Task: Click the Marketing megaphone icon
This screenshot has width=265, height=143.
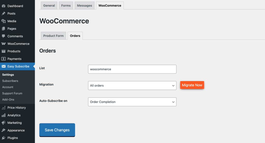Action: (4, 123)
